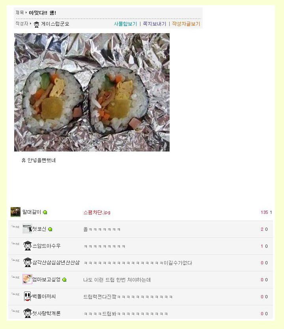Click pink avatar of 엄마보고싶엉
The height and width of the screenshot is (329, 284).
tap(27, 279)
